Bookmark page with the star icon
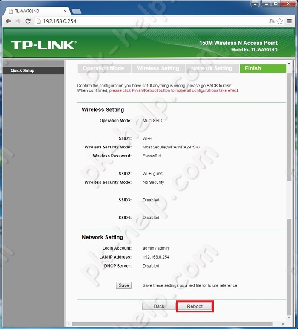The image size is (298, 329). click(x=280, y=21)
